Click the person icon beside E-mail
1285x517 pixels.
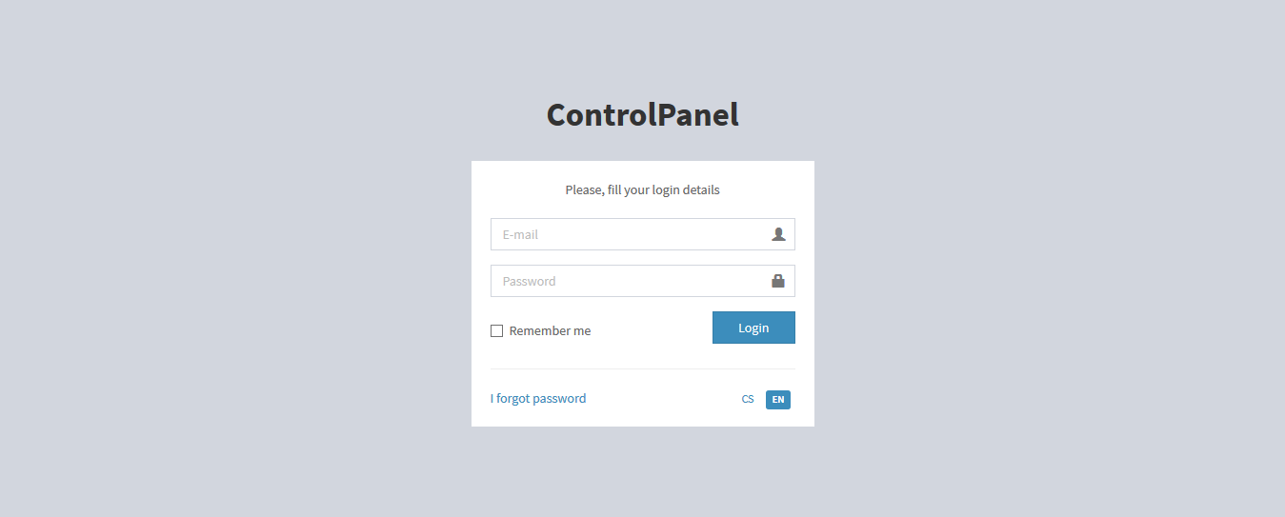[x=778, y=234]
